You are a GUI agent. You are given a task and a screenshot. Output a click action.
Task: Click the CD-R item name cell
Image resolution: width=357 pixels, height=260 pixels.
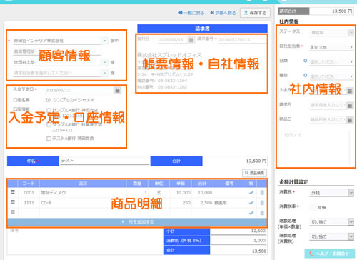coord(83,203)
